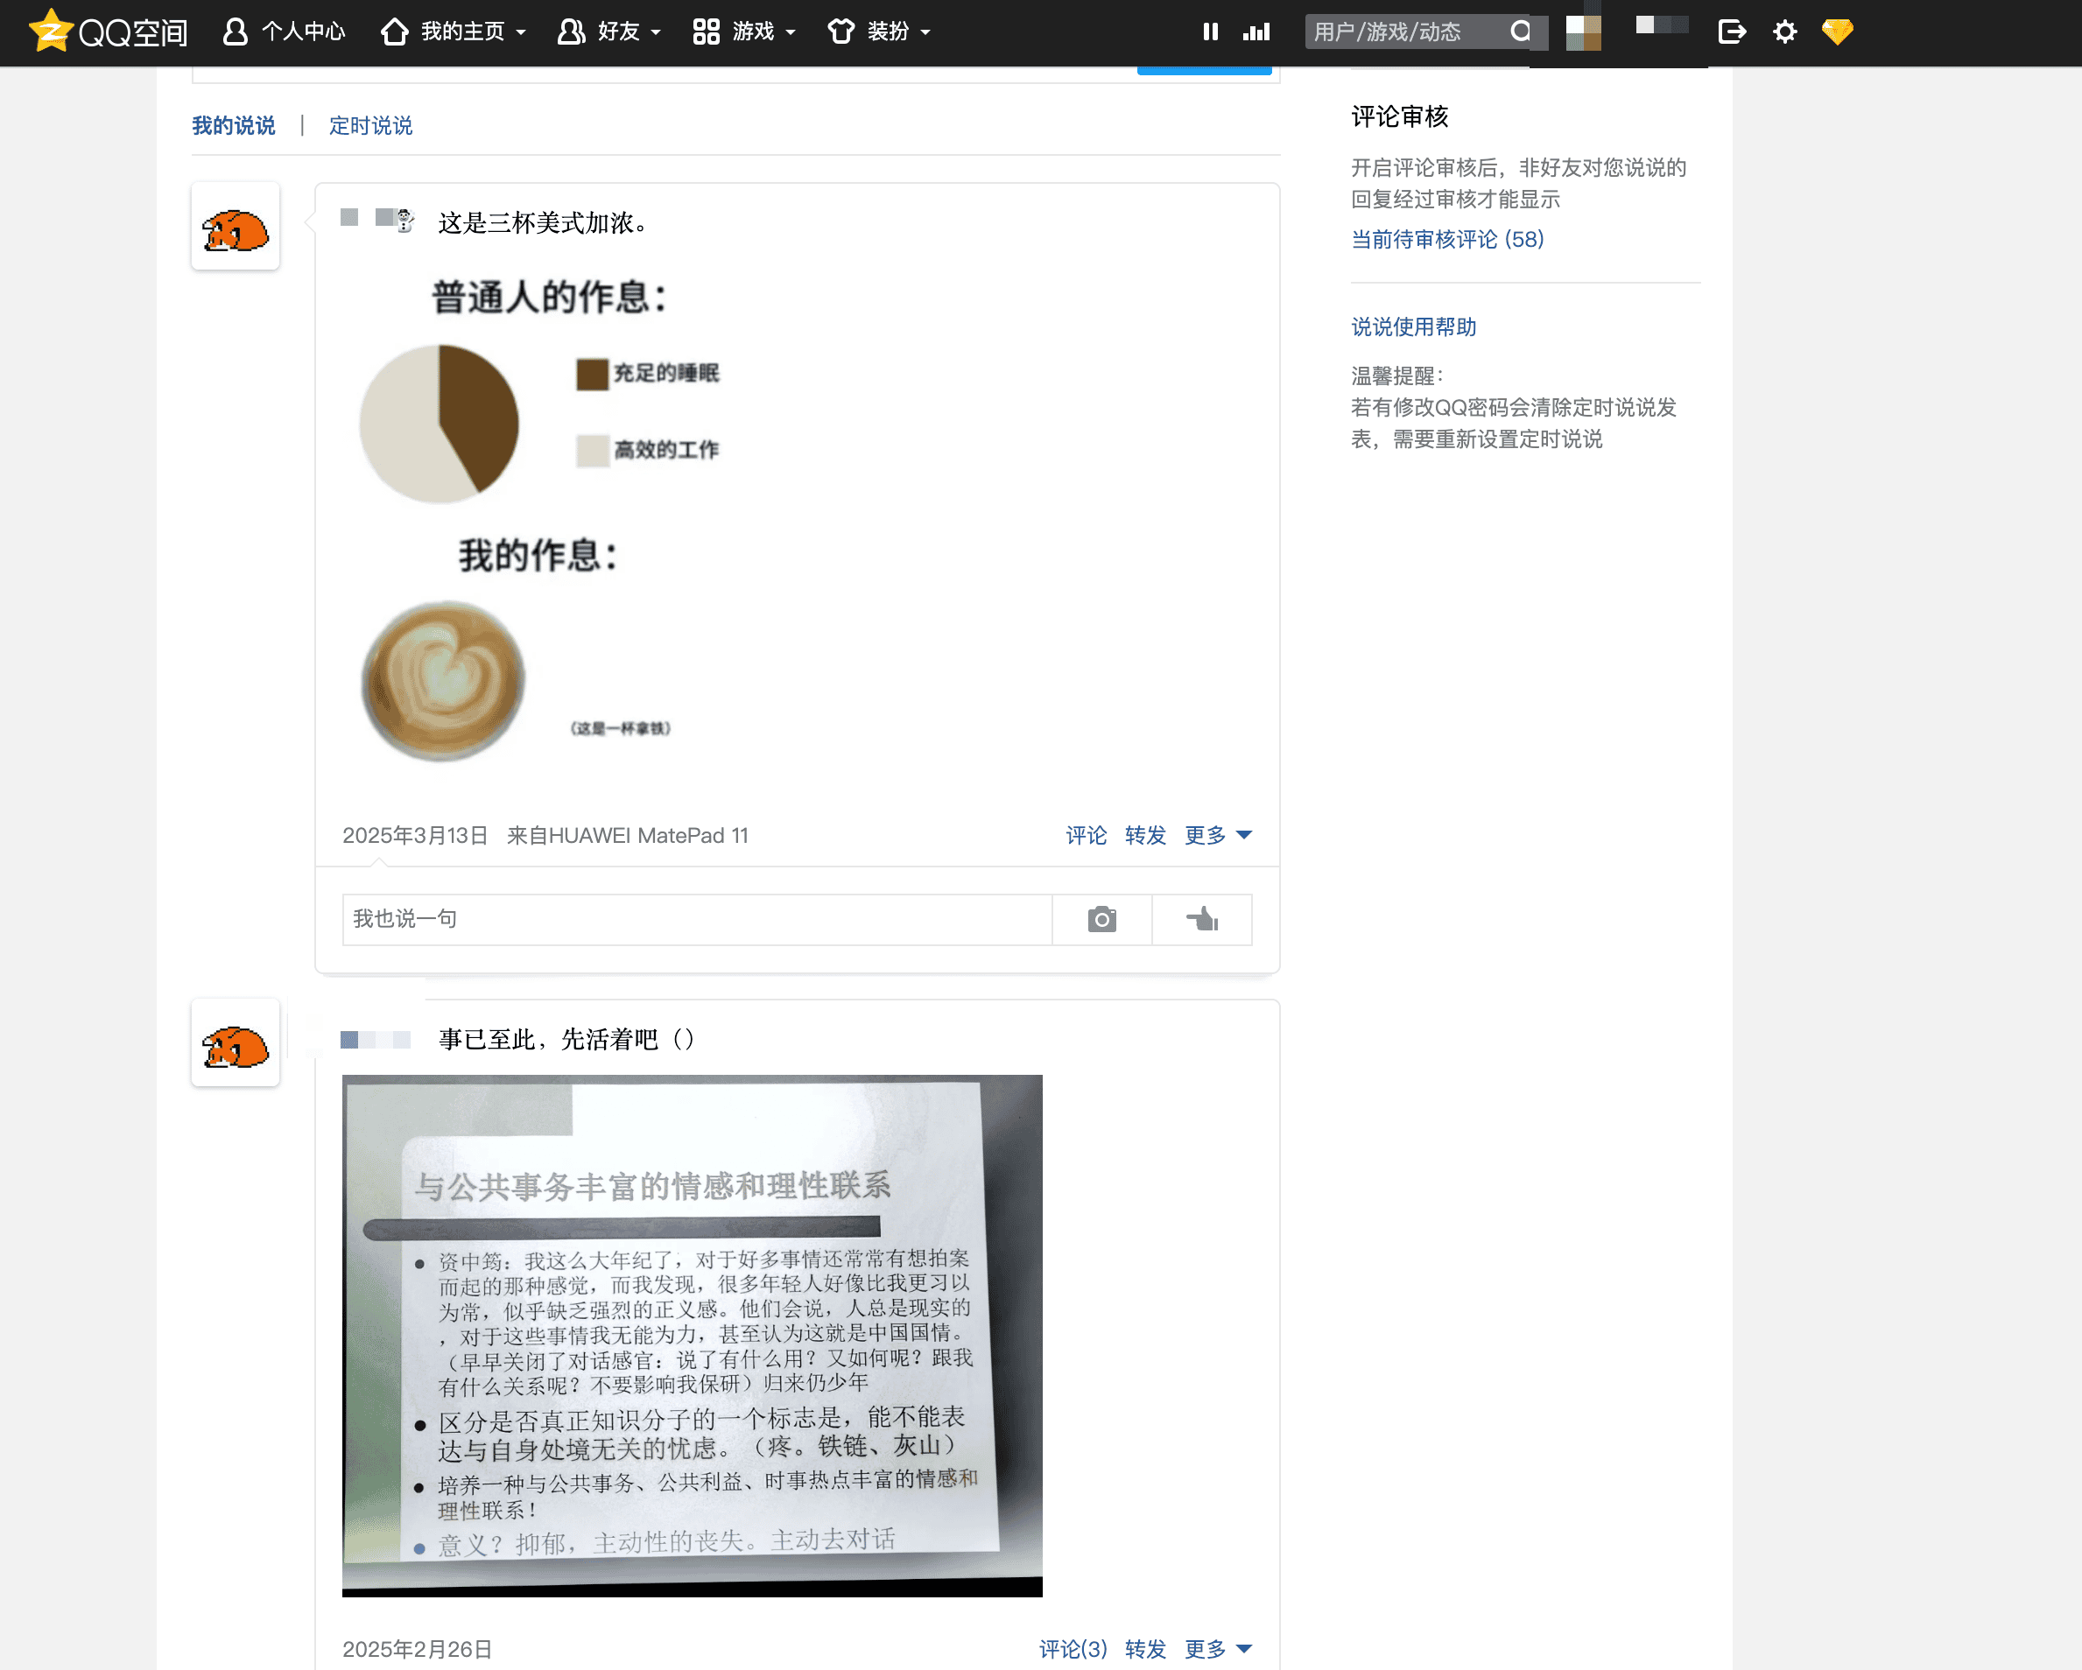2082x1670 pixels.
Task: Expand 更多 on the March 13 post
Action: coord(1218,835)
